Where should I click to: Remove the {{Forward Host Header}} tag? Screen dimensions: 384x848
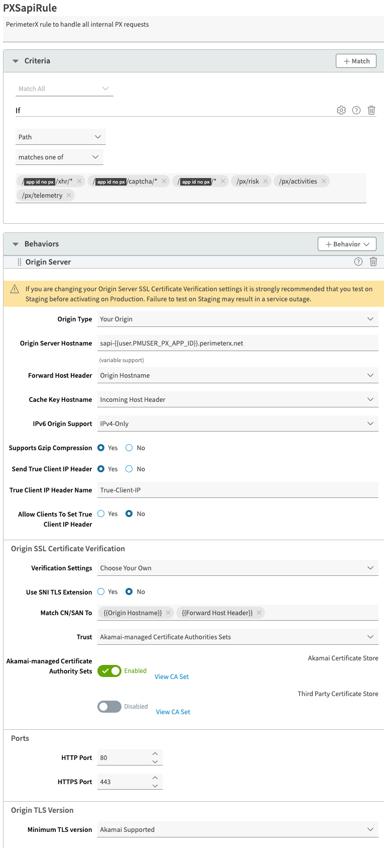tap(259, 613)
